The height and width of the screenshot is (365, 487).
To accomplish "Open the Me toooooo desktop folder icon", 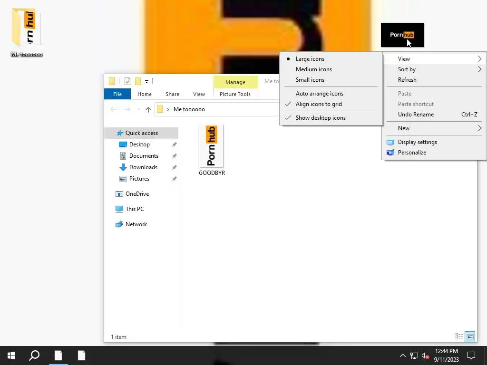I will pos(27,32).
